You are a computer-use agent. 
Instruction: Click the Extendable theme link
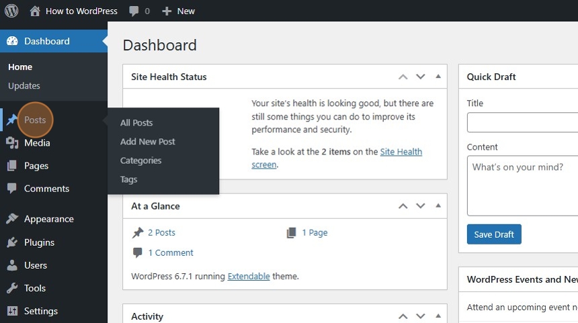249,276
